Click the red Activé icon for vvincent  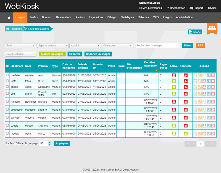click(174, 118)
